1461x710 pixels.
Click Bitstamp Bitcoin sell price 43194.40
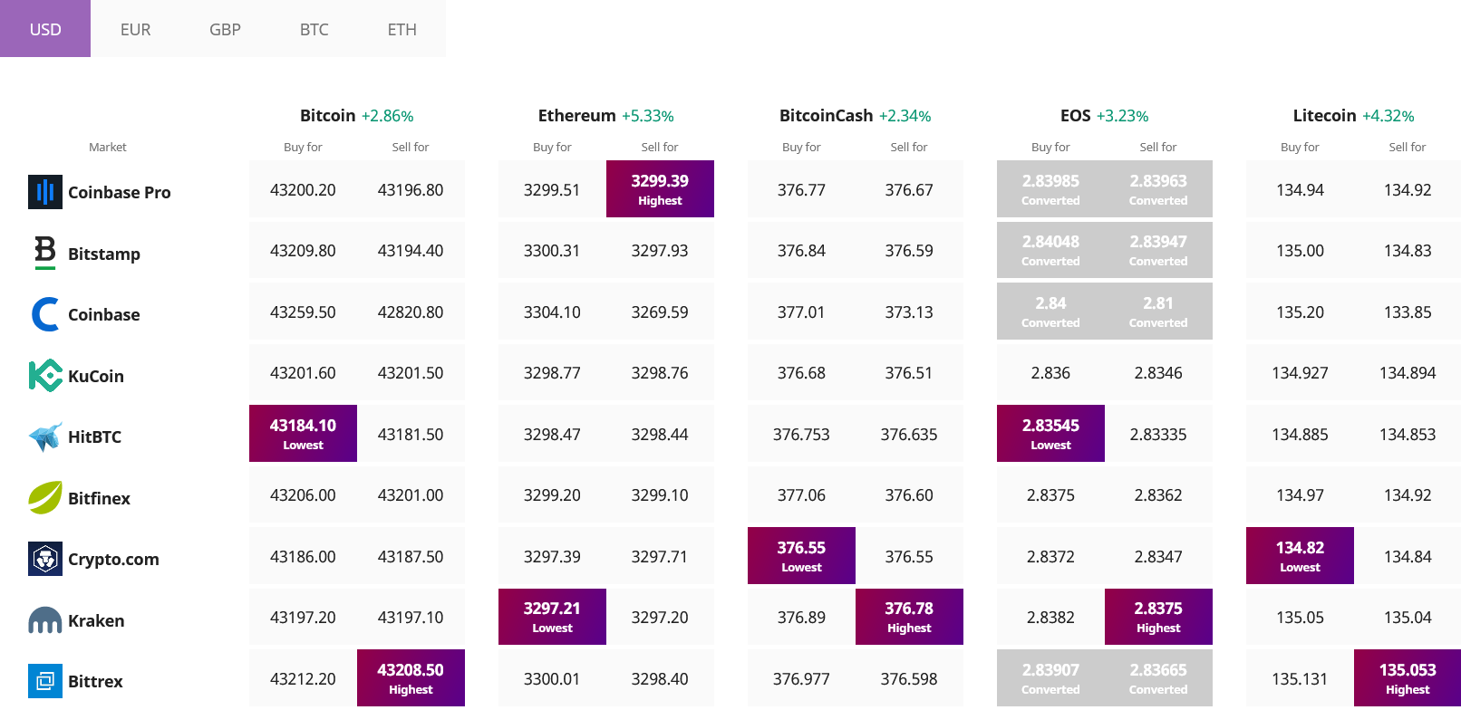pyautogui.click(x=411, y=251)
